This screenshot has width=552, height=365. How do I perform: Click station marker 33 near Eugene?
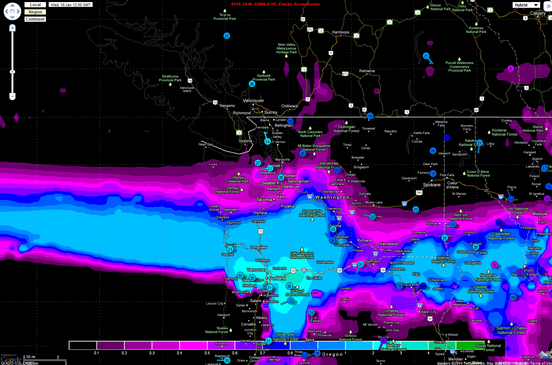pyautogui.click(x=268, y=341)
